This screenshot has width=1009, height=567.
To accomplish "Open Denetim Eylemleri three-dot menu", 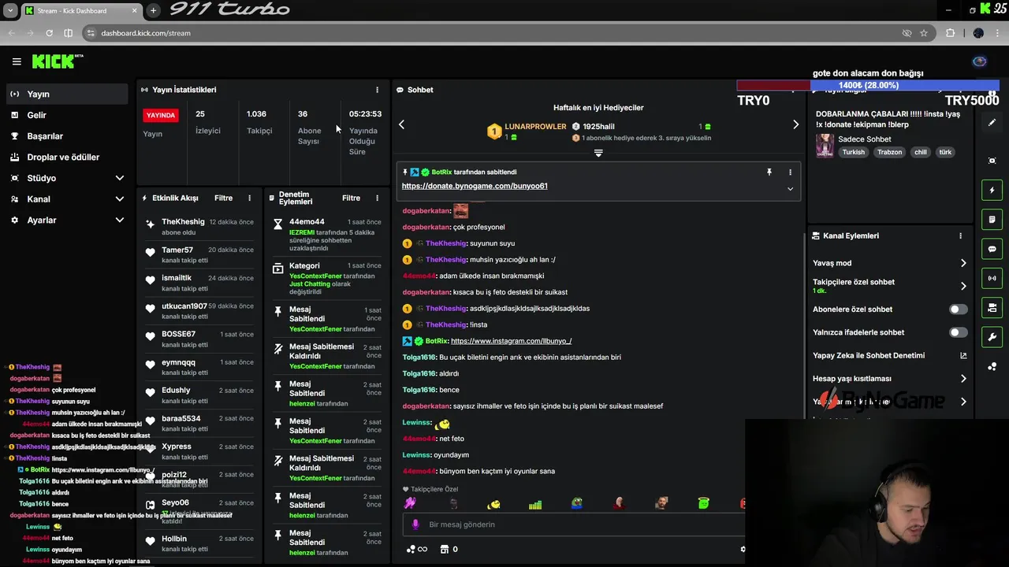I will (377, 198).
